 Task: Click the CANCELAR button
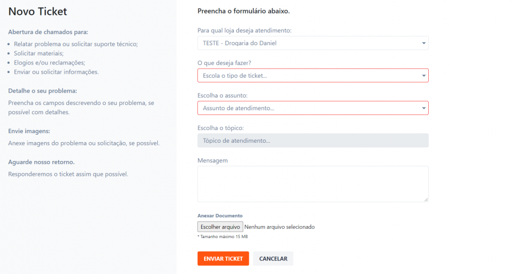[273, 259]
